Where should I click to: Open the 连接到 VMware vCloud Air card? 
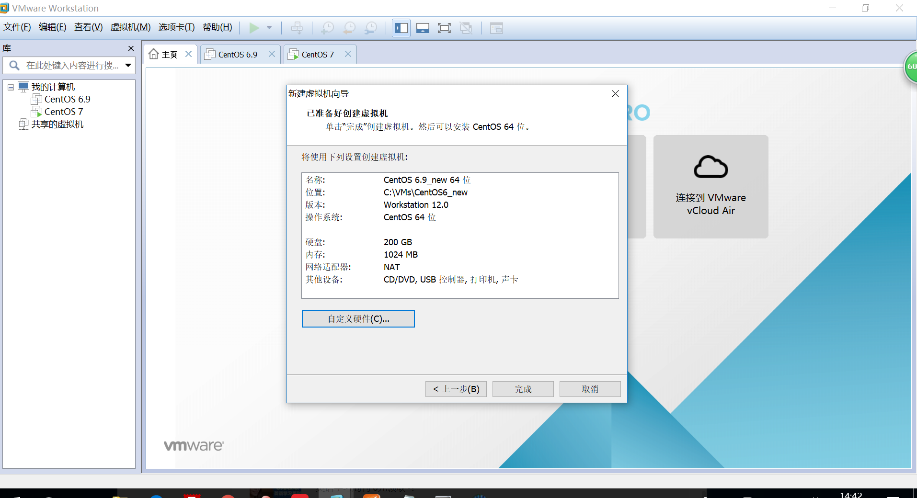click(711, 187)
